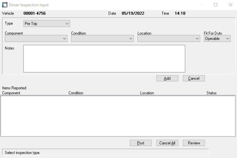Click the Cancel All button
The width and height of the screenshot is (237, 158).
coord(167,143)
